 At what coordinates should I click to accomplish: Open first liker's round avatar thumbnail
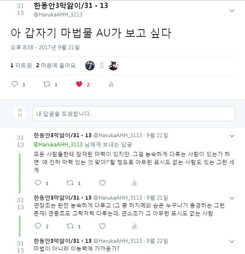pos(90,65)
